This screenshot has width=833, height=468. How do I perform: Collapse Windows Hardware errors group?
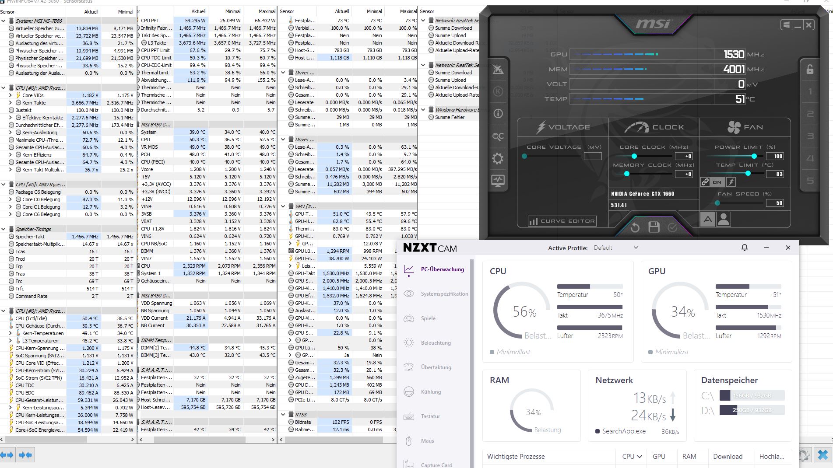[x=423, y=109]
